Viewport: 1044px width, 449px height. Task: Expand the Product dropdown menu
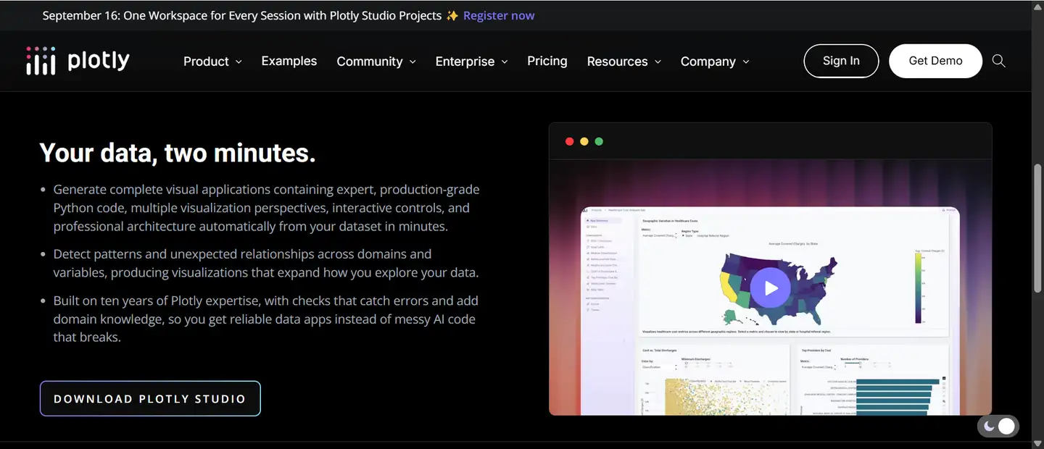coord(212,62)
